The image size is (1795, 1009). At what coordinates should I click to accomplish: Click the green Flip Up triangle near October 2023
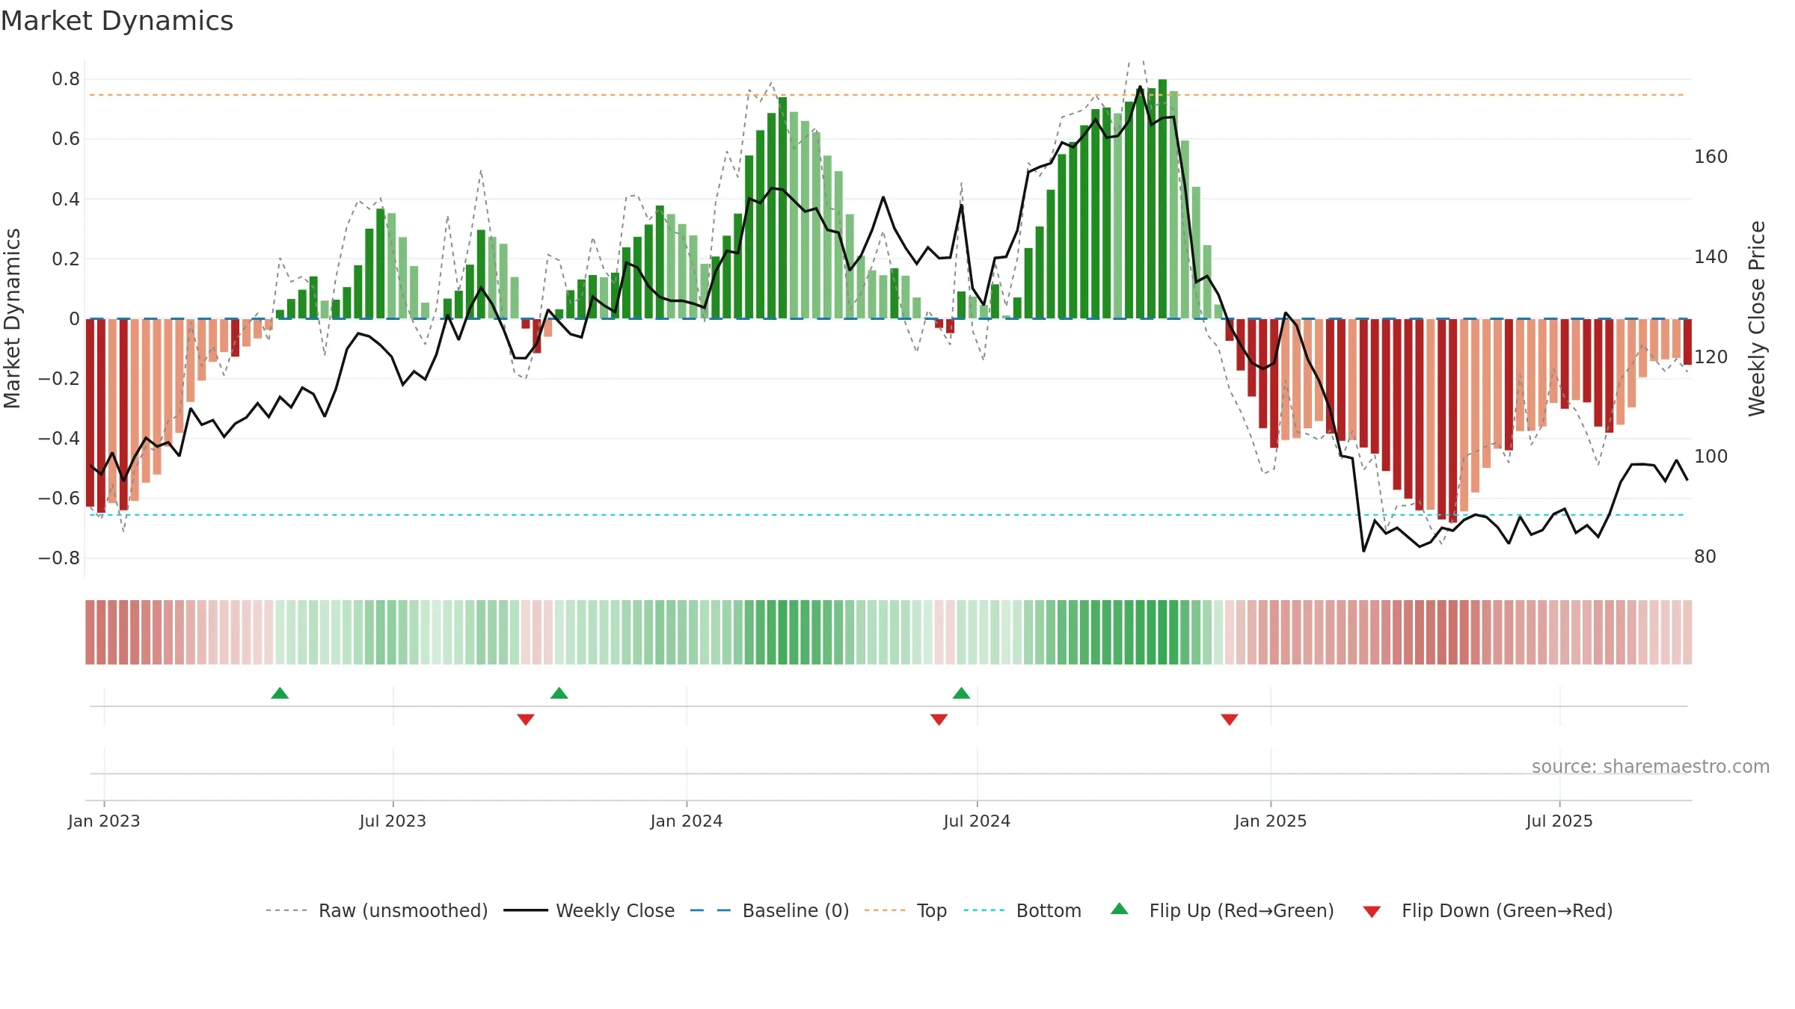pos(559,693)
